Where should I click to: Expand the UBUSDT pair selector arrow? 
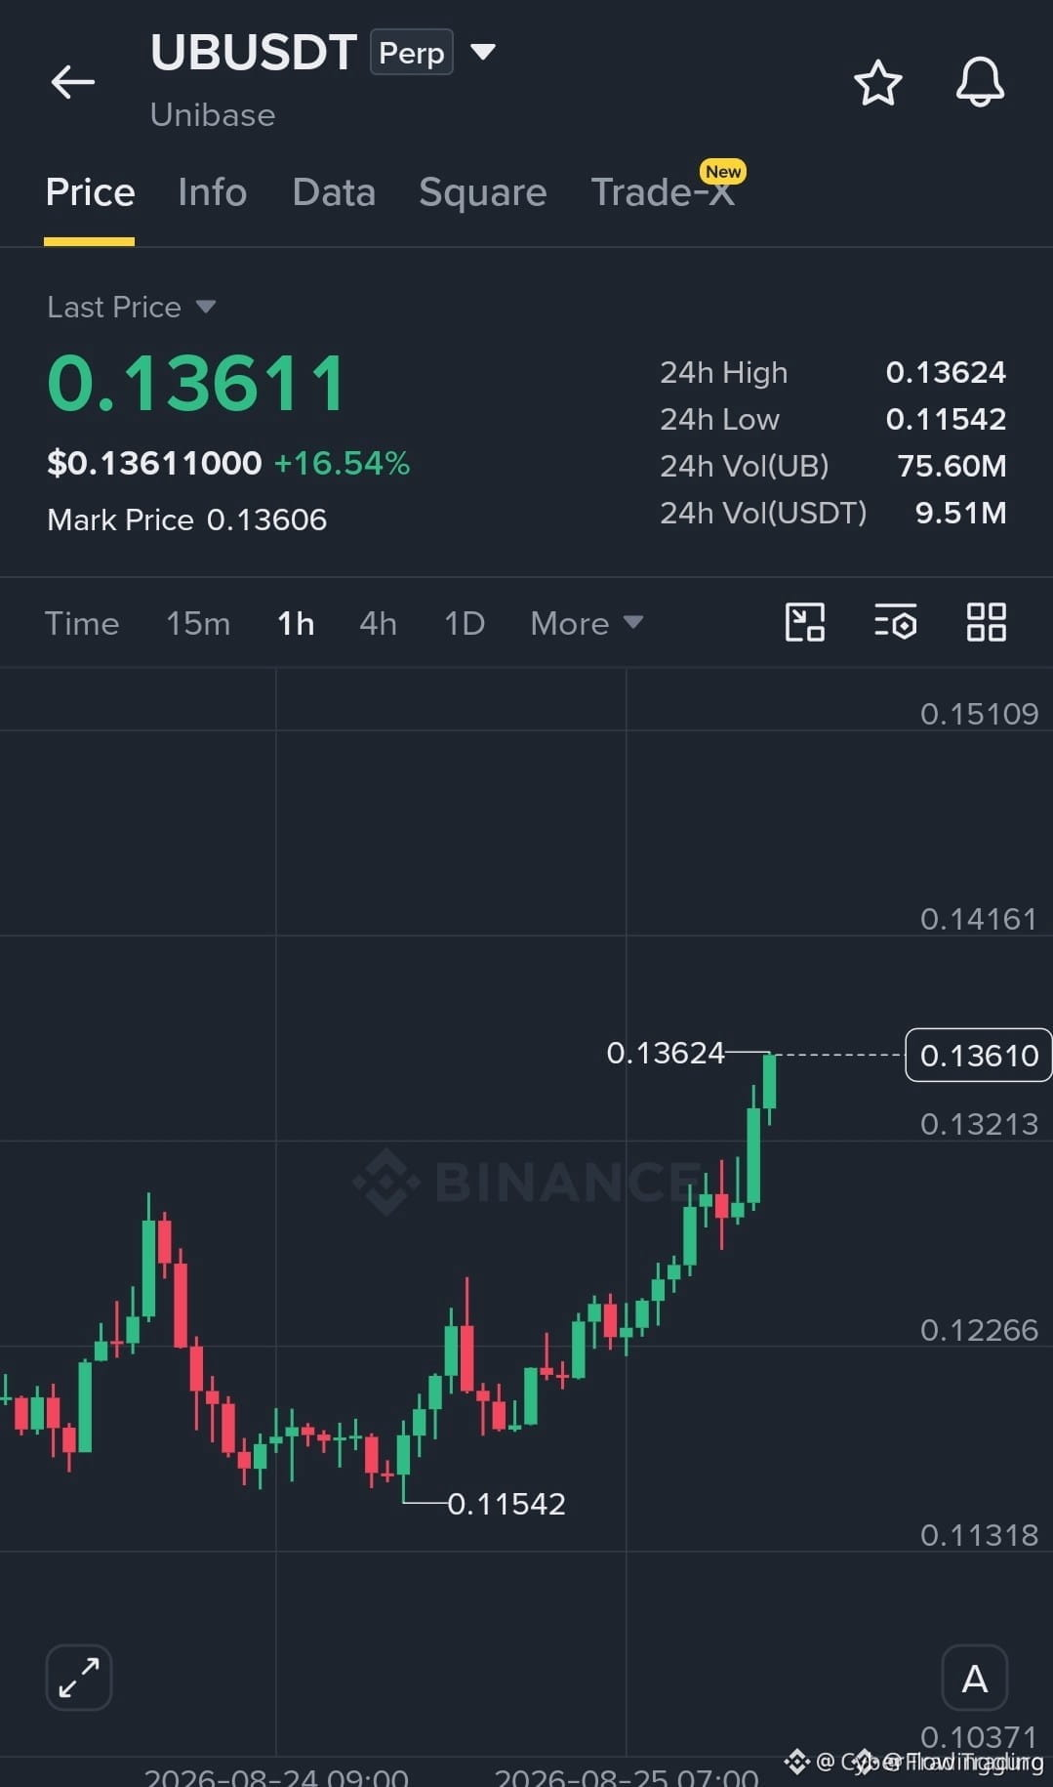coord(483,51)
